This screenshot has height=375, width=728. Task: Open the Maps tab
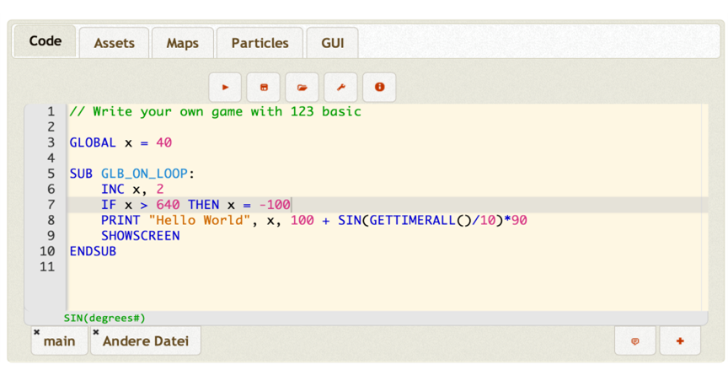[182, 43]
